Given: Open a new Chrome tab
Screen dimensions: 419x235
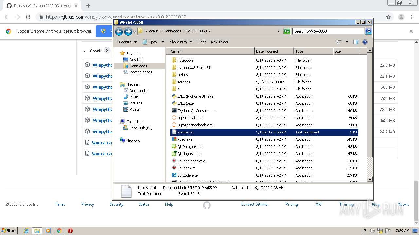Looking at the screenshot, I should coord(88,6).
